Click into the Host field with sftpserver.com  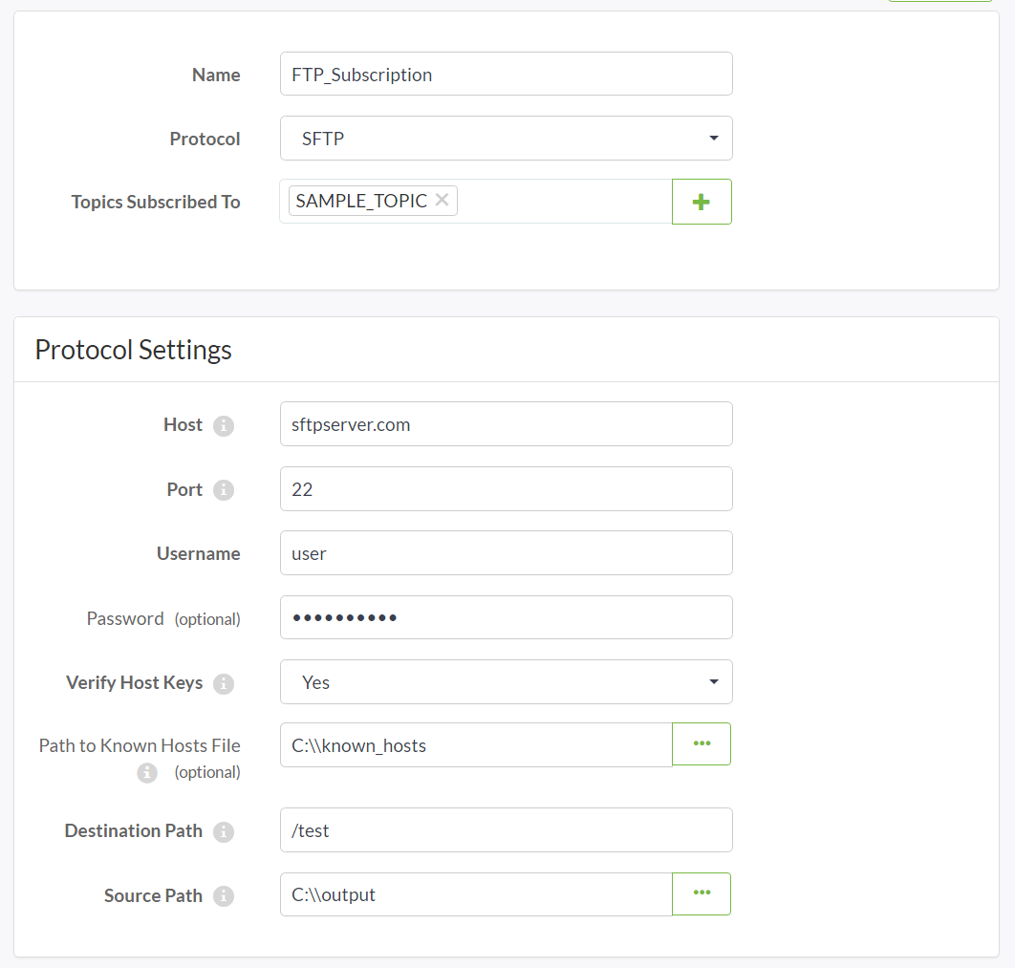[x=506, y=424]
